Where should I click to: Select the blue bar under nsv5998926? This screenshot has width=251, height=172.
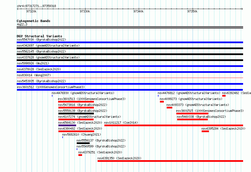point(130,66)
